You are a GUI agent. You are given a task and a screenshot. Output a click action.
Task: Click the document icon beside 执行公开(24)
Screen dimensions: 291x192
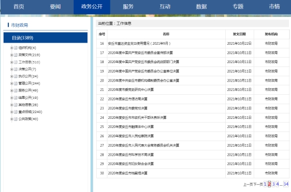point(16,76)
